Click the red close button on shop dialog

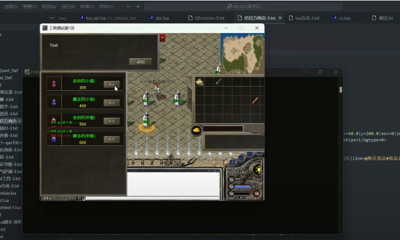click(162, 38)
